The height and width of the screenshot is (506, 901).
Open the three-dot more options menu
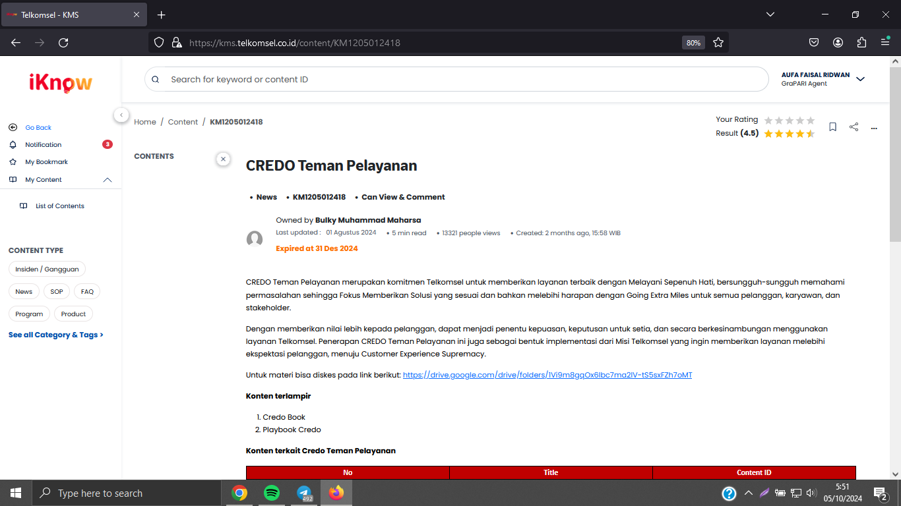tap(874, 128)
